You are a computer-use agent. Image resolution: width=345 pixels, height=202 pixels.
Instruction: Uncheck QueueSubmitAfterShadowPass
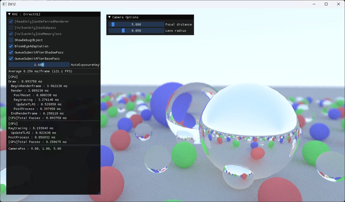click(x=11, y=52)
